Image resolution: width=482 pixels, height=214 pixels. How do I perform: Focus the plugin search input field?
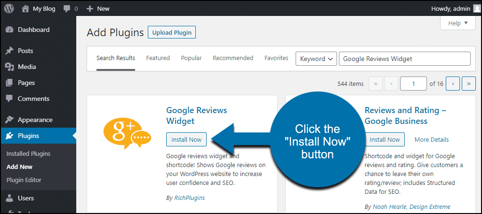404,59
